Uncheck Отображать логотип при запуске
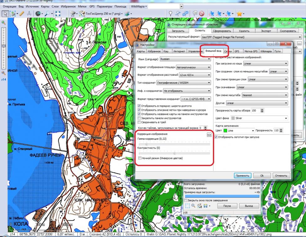 click(216, 137)
